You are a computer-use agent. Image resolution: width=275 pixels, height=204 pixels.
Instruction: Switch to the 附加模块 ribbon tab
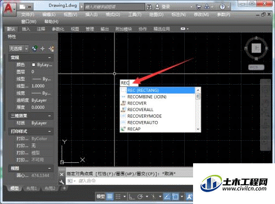[x=124, y=29]
